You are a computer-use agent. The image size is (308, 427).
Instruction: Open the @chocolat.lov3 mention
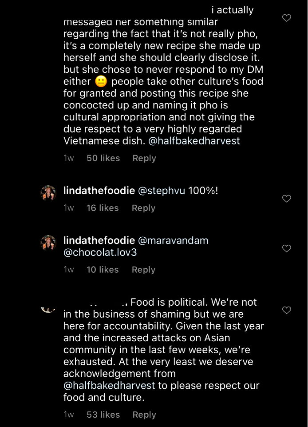click(99, 253)
